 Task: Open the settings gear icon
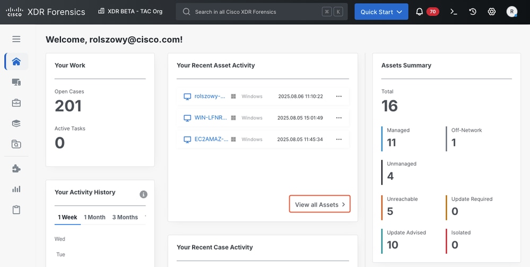pyautogui.click(x=492, y=12)
